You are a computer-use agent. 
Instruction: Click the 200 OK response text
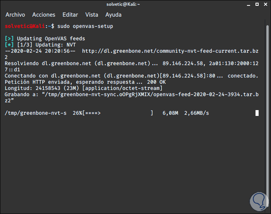tap(158, 82)
